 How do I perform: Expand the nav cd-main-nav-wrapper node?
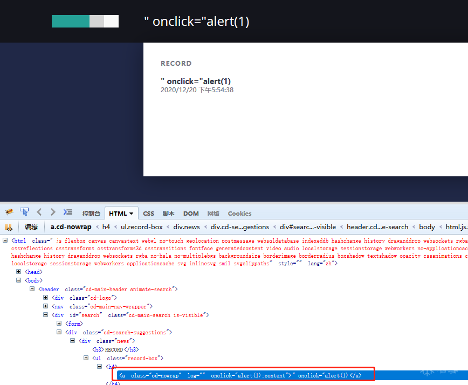46,306
